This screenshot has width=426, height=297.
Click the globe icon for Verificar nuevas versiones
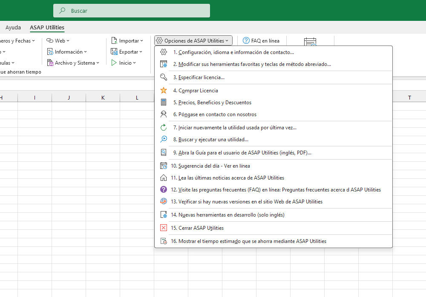coord(164,201)
